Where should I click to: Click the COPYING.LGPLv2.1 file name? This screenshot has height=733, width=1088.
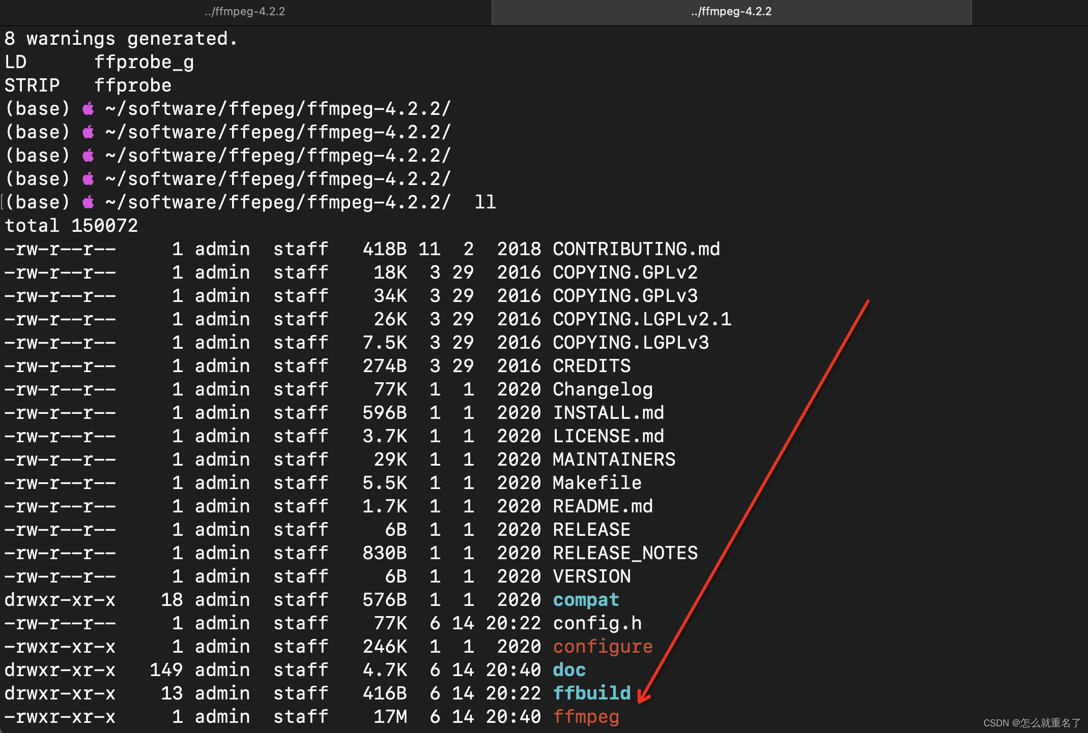pyautogui.click(x=642, y=319)
